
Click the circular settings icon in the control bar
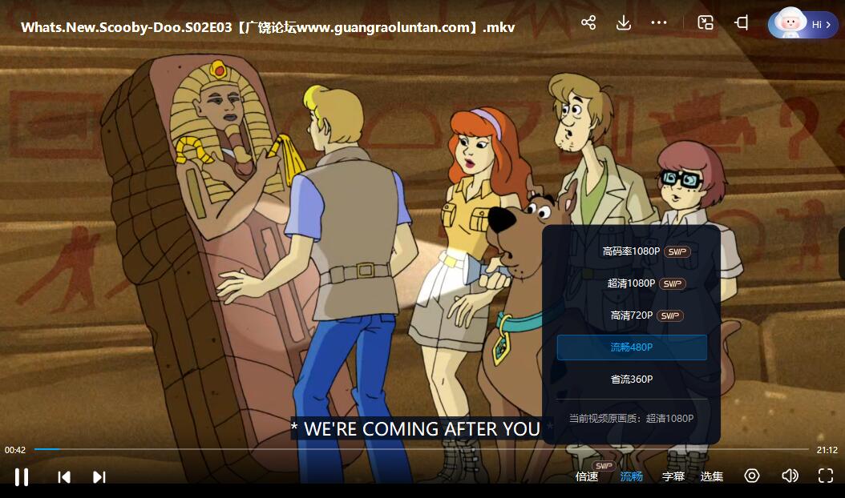[x=752, y=476]
